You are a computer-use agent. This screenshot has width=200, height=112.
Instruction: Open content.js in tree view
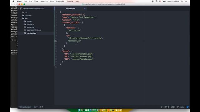(x=30, y=27)
